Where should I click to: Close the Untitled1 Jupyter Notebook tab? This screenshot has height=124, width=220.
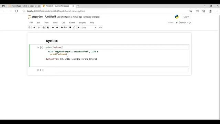pyautogui.click(x=73, y=6)
